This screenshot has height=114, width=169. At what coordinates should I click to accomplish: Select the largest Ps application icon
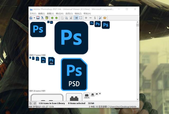71,38
